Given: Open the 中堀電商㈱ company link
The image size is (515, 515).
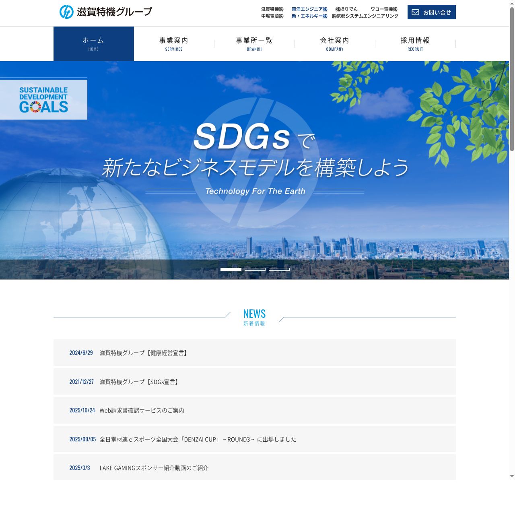Looking at the screenshot, I should point(272,16).
